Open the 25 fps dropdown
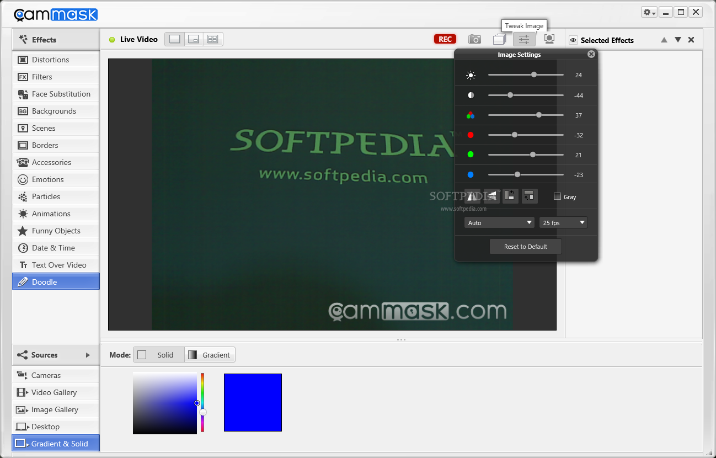Viewport: 716px width, 458px height. point(564,222)
